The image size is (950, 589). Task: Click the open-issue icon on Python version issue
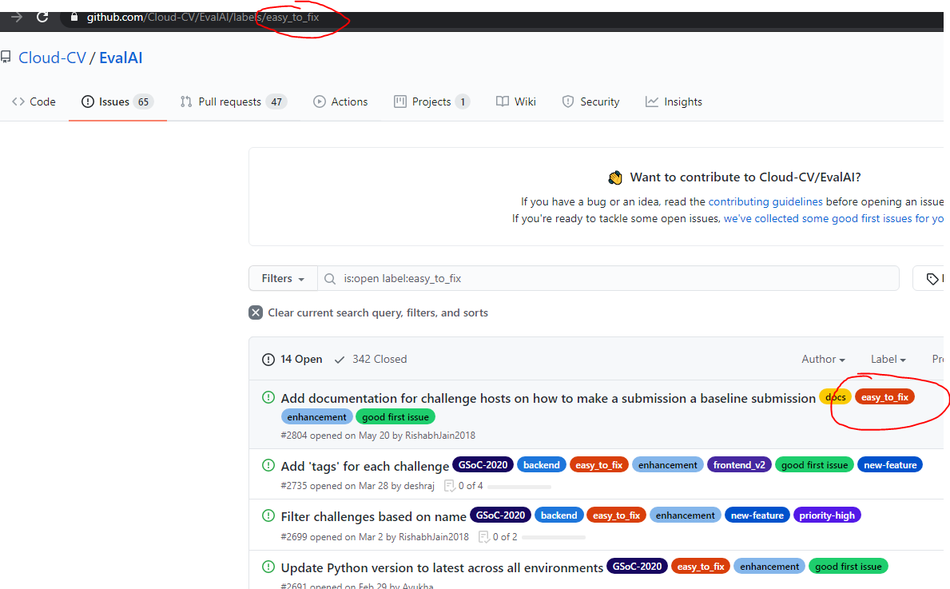tap(268, 567)
